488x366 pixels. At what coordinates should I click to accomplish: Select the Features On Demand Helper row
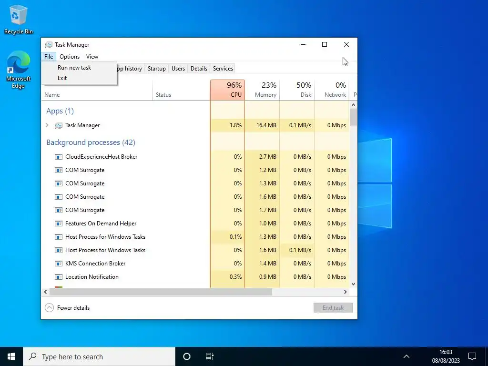195,224
